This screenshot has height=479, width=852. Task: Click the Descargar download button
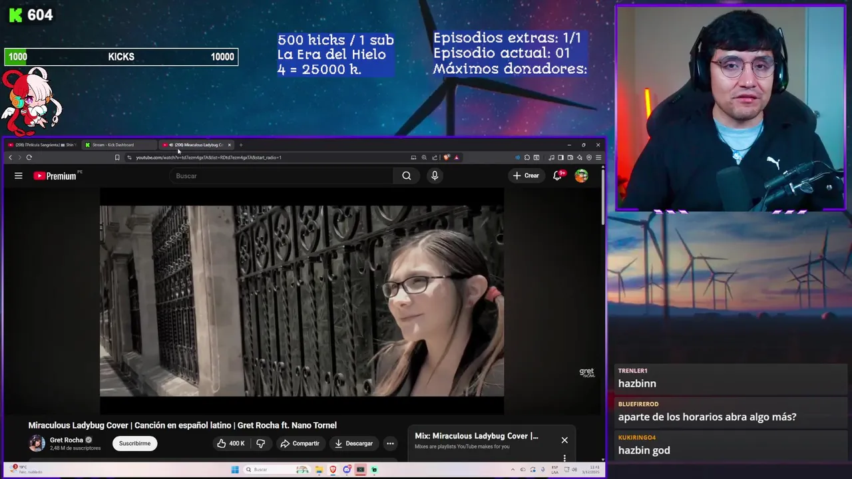pos(353,443)
